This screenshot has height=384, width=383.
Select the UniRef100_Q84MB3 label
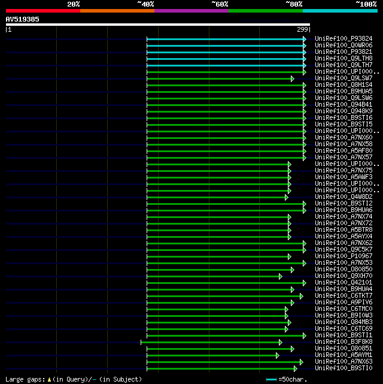344,322
